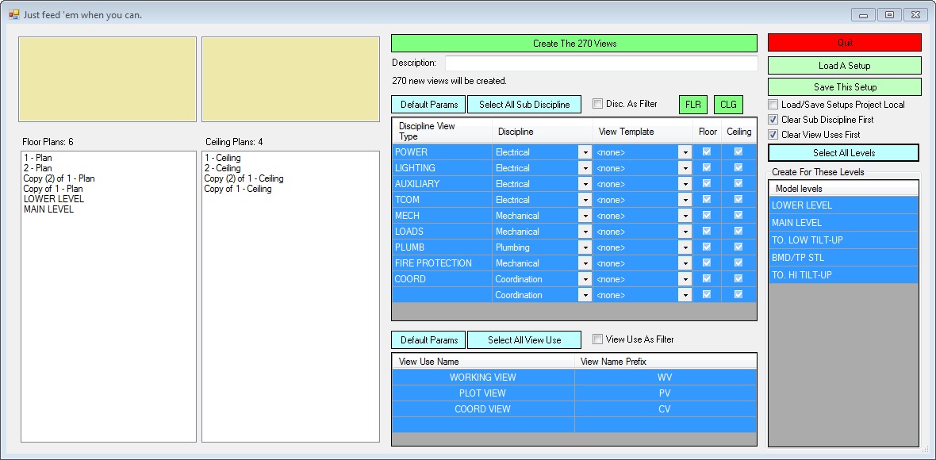The image size is (936, 460).
Task: Click Save This Setup
Action: coord(845,87)
